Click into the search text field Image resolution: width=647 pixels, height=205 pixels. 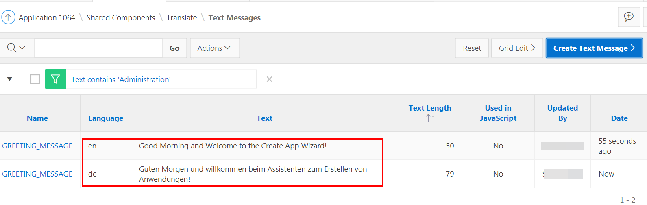point(98,48)
